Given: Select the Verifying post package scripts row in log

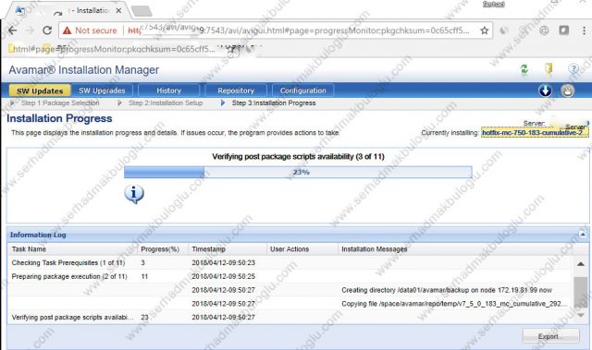Looking at the screenshot, I should point(290,318).
